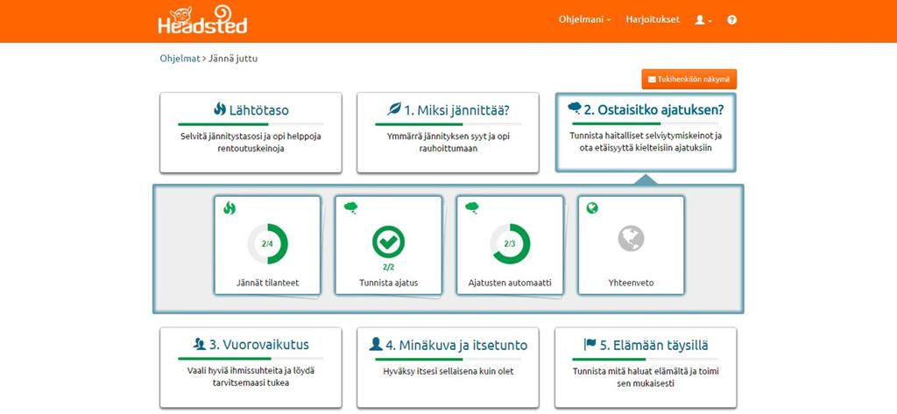Click person icon beside Minäkuva ja itsetunto
The image size is (897, 414).
(376, 344)
